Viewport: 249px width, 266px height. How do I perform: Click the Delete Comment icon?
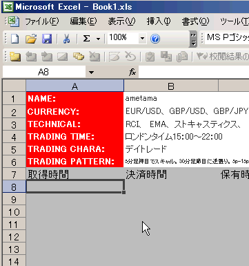(x=94, y=57)
